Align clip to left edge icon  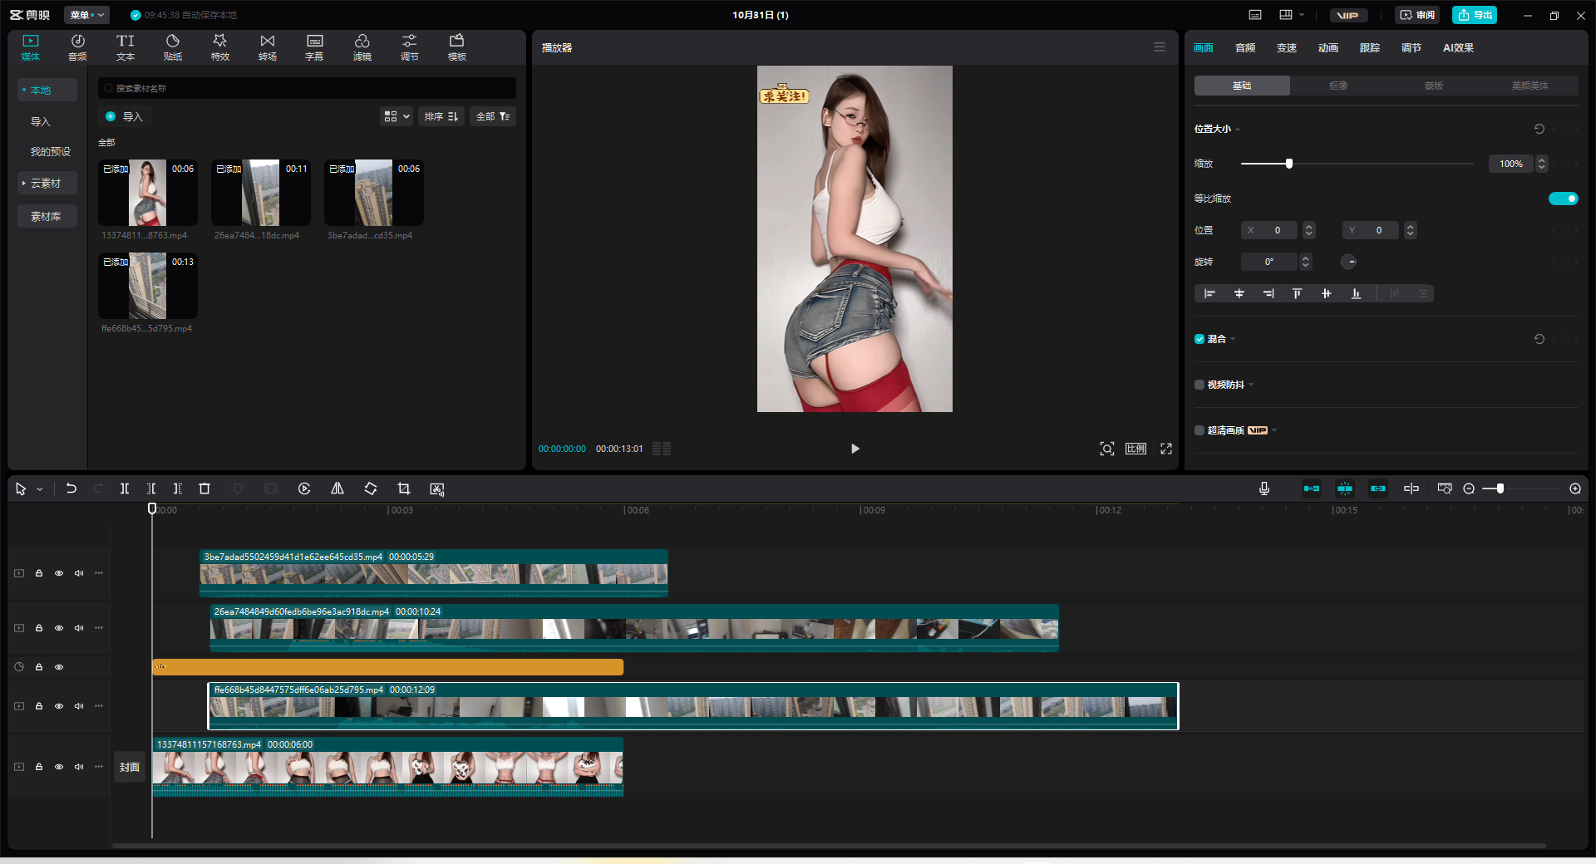[1209, 293]
